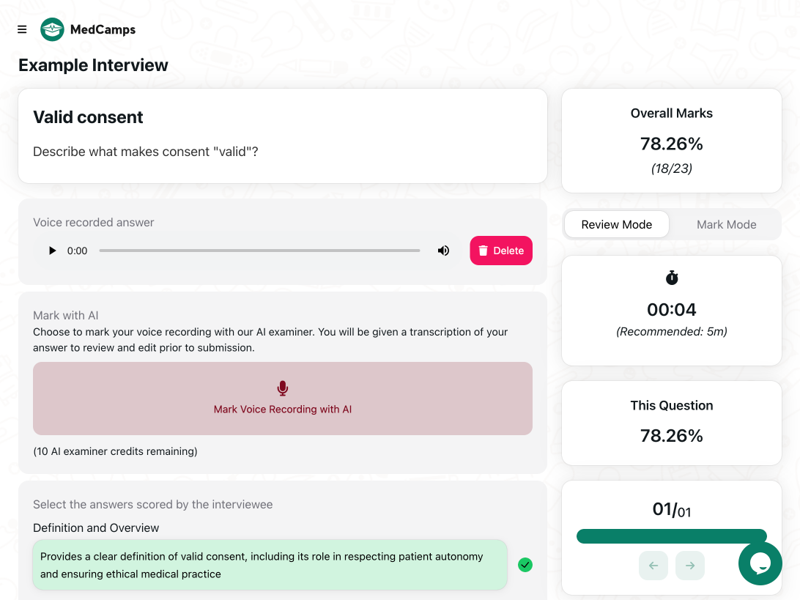This screenshot has height=600, width=800.
Task: Click Mark Voice Recording with AI
Action: coord(282,399)
